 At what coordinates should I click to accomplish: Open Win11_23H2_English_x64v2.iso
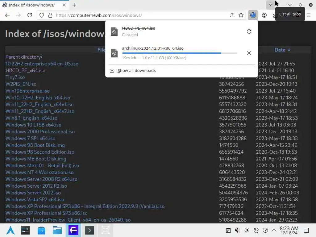tap(40, 111)
